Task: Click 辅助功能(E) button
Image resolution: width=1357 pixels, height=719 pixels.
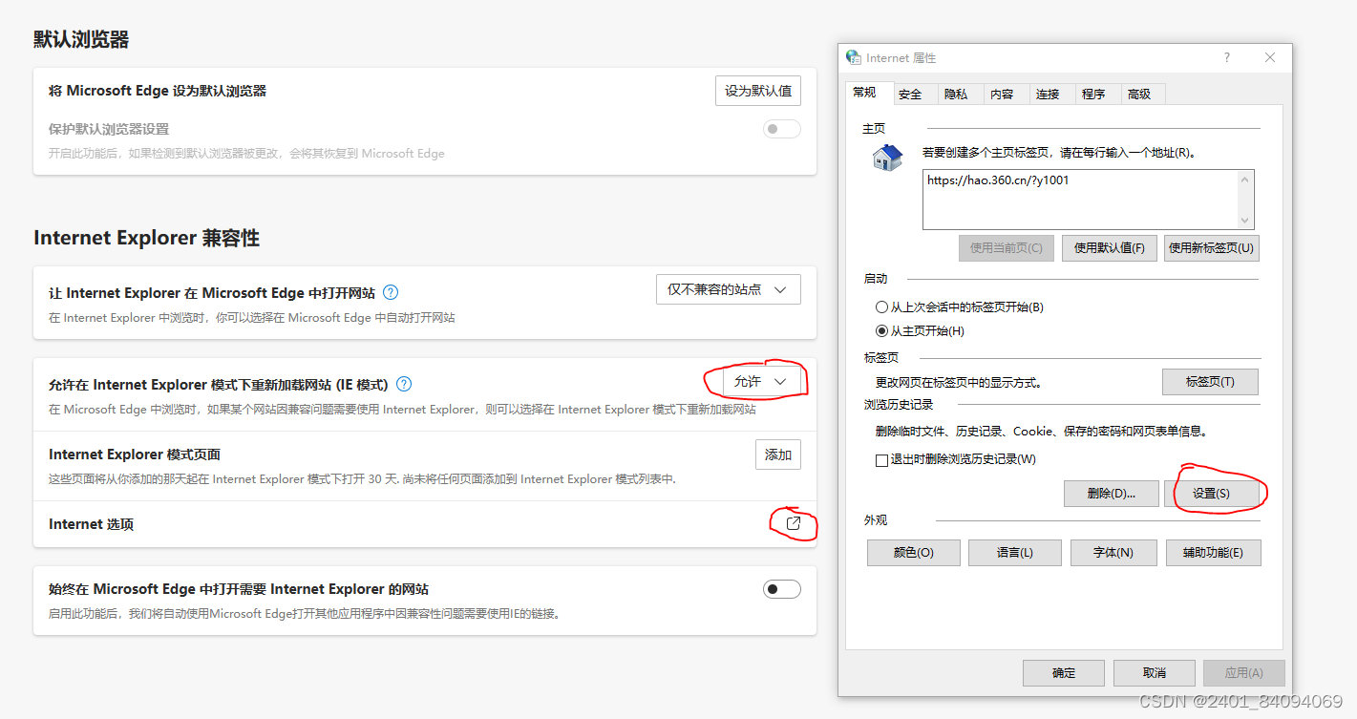Action: 1213,553
